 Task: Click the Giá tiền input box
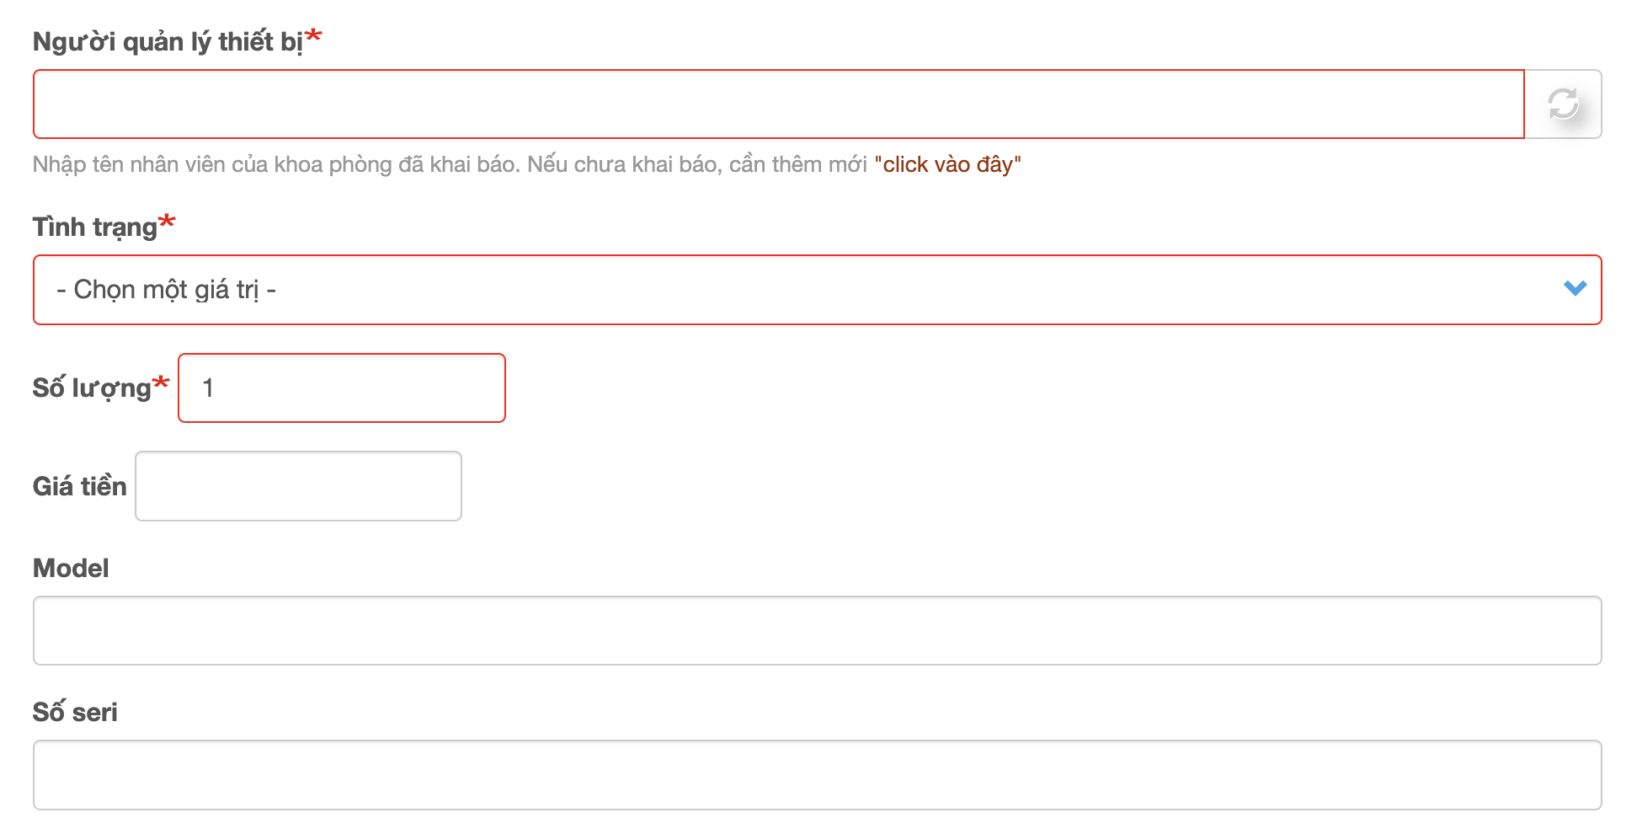298,486
